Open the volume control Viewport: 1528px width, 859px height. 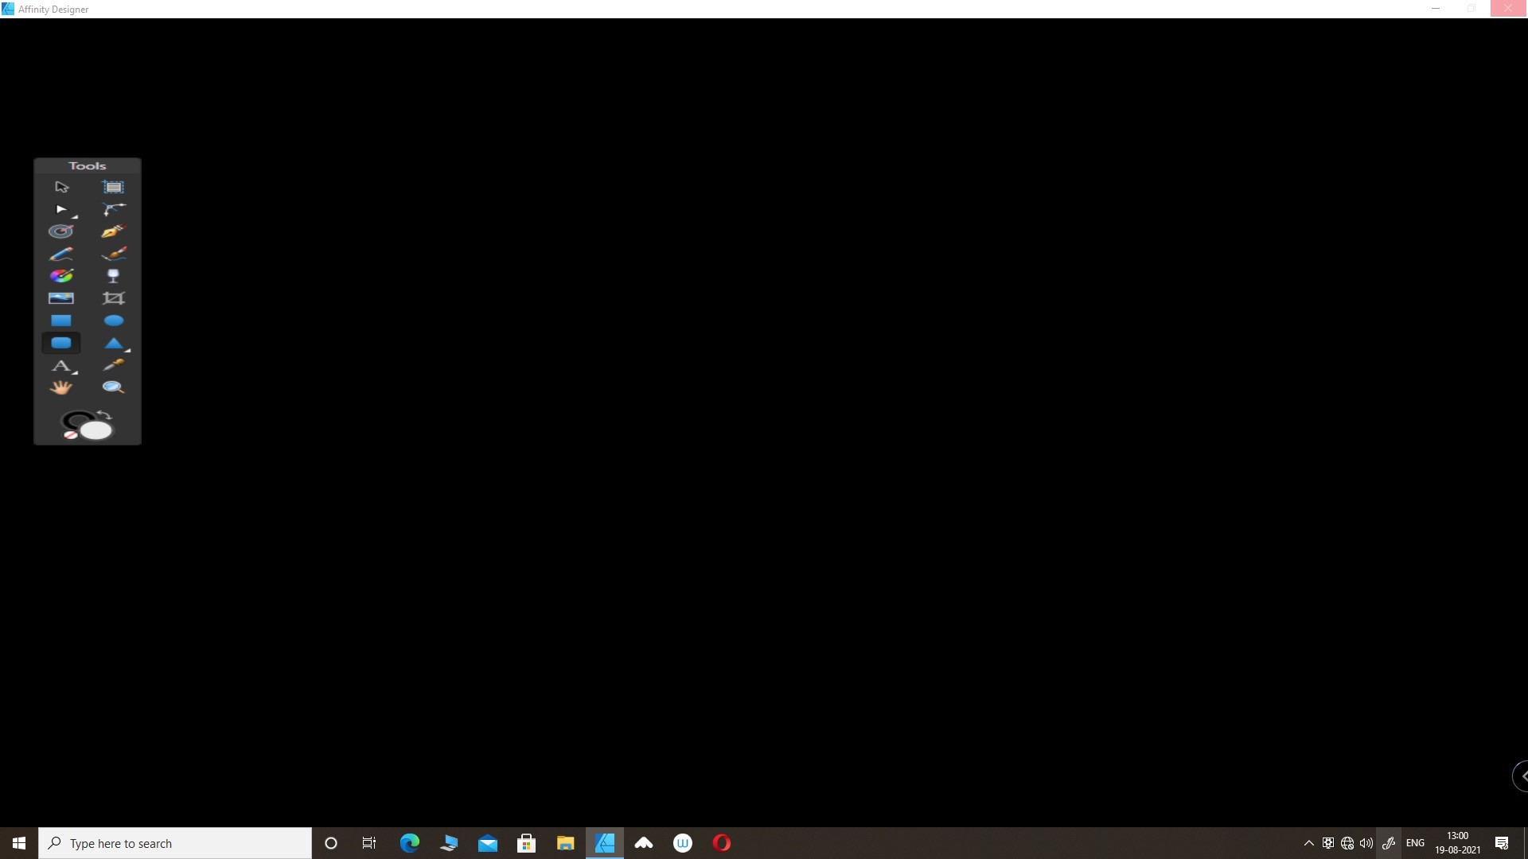[1366, 843]
